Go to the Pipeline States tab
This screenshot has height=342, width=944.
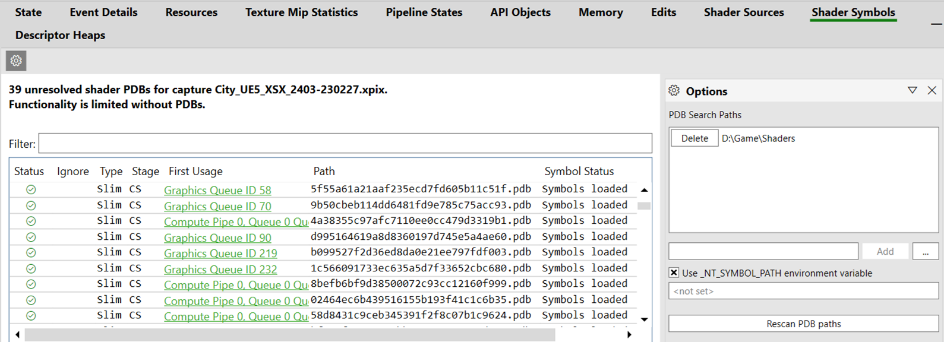(x=424, y=12)
